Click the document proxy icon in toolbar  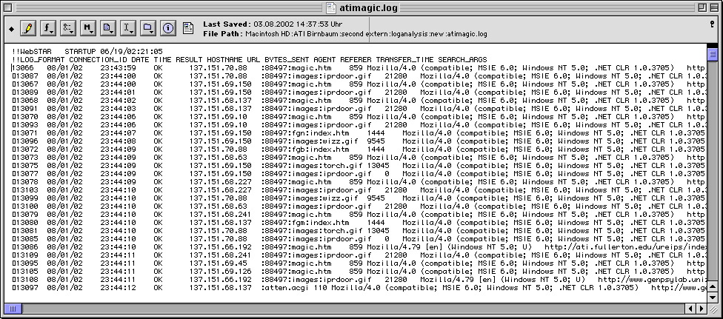pos(187,29)
